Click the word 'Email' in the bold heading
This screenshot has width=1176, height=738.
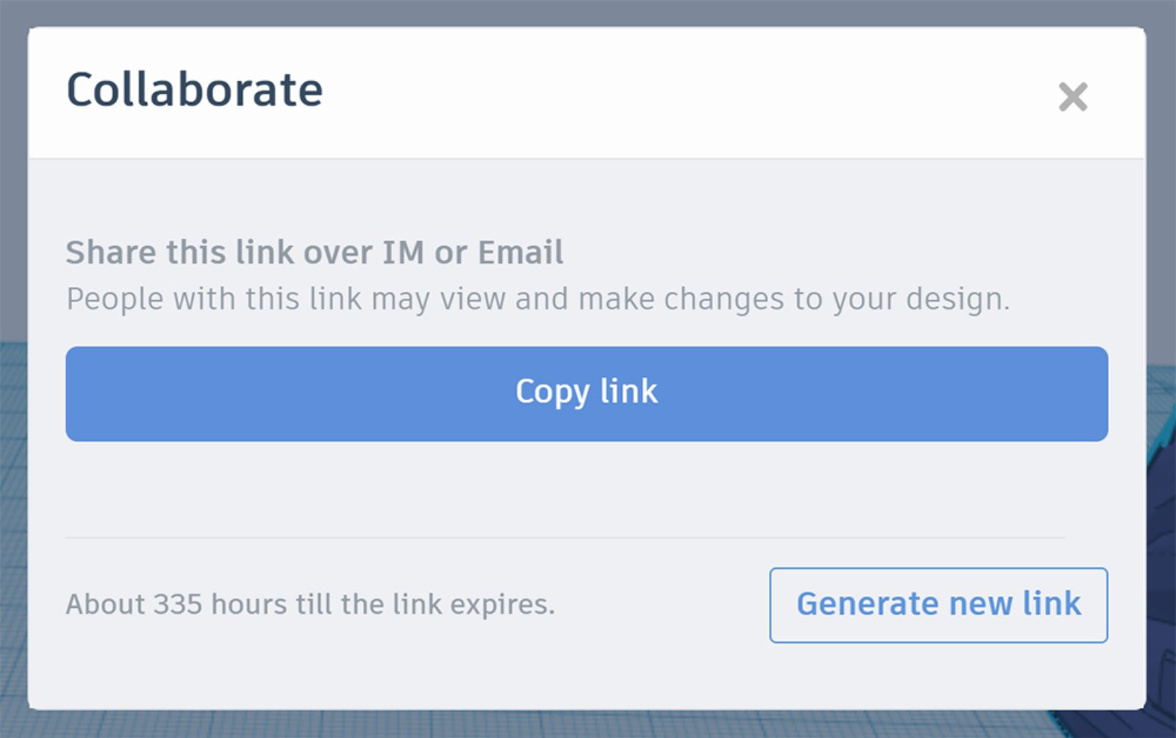520,252
